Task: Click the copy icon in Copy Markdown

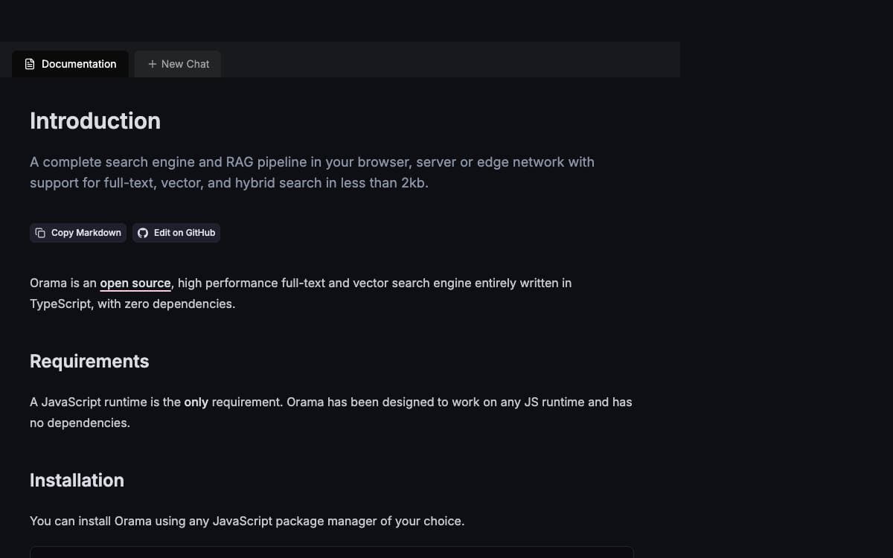Action: click(x=41, y=233)
